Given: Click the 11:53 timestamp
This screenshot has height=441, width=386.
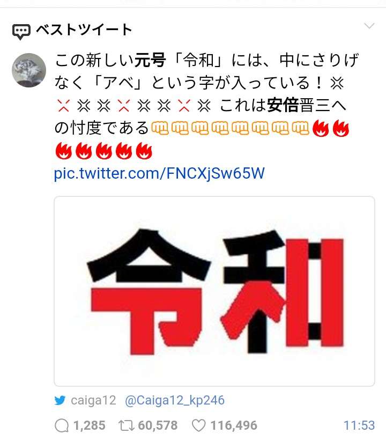Looking at the screenshot, I should click(x=359, y=425).
